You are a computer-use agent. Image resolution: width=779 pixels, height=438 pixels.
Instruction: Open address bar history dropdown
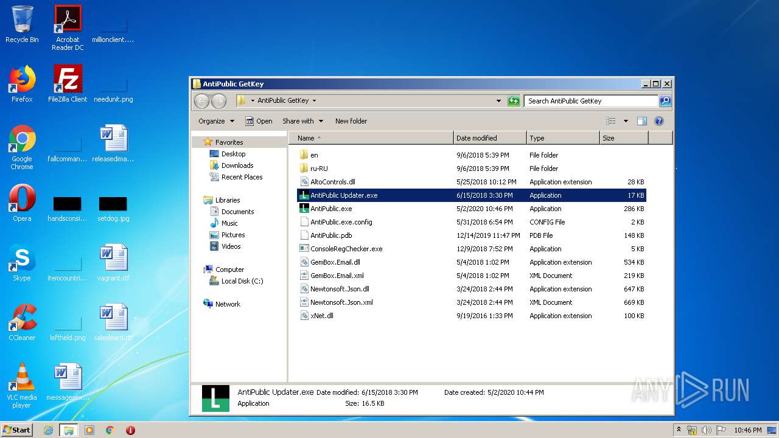[499, 101]
